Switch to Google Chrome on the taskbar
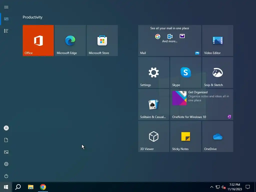Image resolution: width=256 pixels, height=192 pixels. (x=43, y=187)
